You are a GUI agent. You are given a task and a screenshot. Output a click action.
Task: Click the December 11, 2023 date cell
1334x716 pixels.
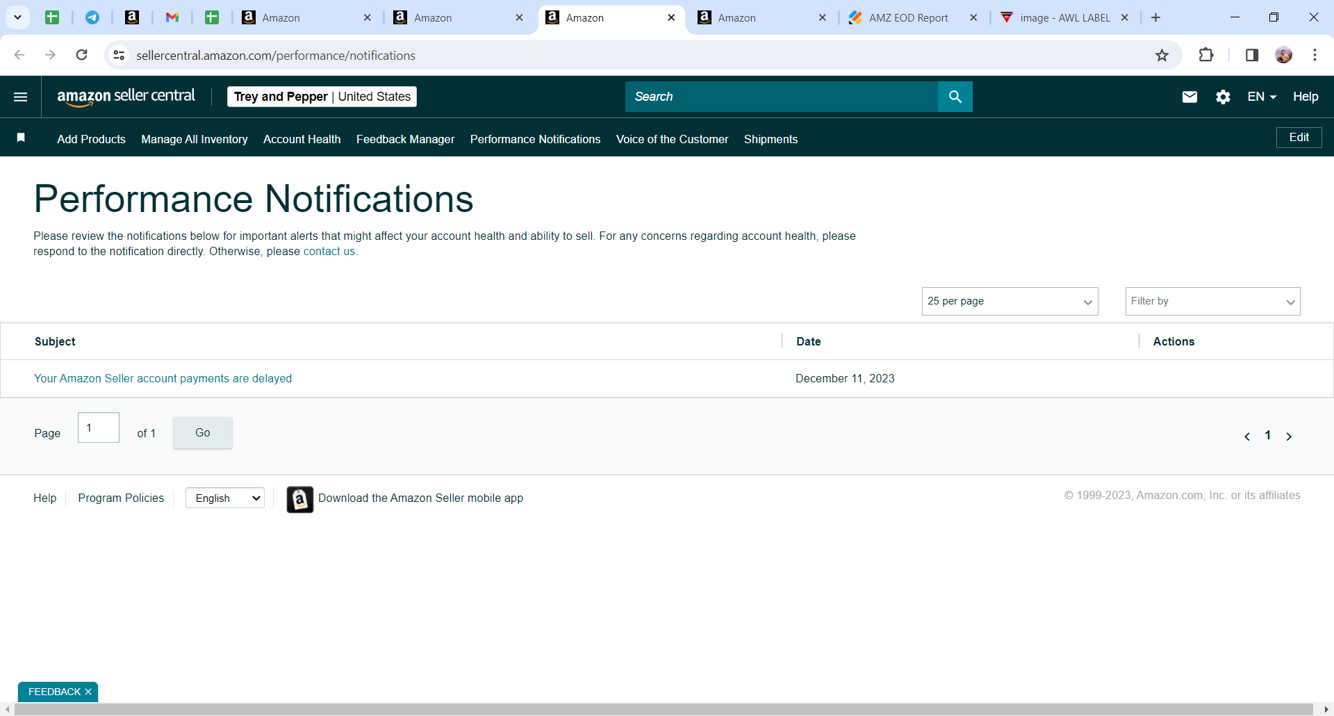[x=845, y=378]
